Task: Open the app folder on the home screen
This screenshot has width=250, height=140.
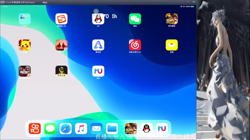Action: click(25, 19)
